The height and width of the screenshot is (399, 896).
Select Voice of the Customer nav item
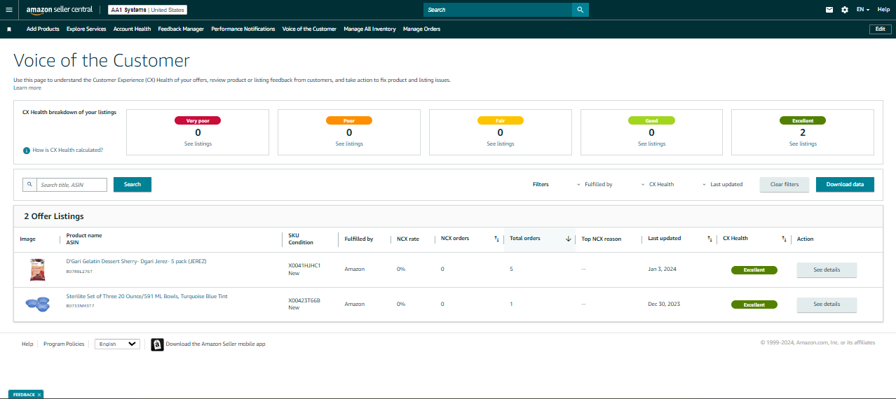click(x=309, y=29)
